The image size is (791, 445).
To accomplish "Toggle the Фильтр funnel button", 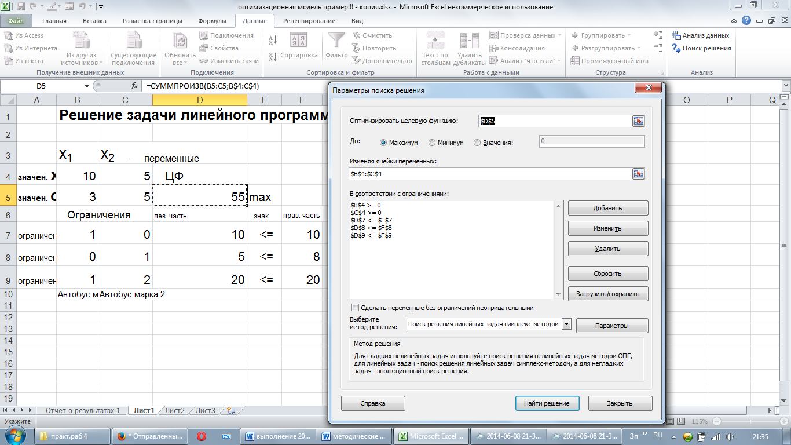I will (x=336, y=46).
